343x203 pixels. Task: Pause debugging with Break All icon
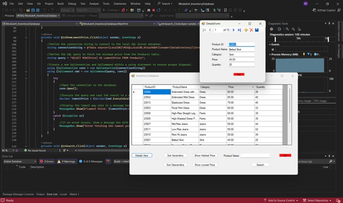[x=149, y=10]
